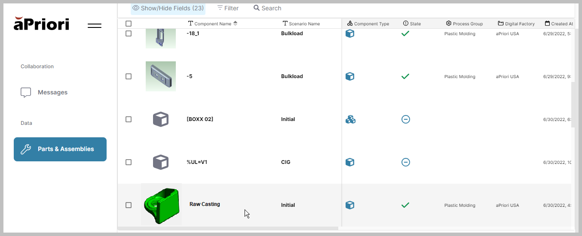Click the green checkmark state for Raw Casting
The image size is (582, 236).
[x=405, y=205]
